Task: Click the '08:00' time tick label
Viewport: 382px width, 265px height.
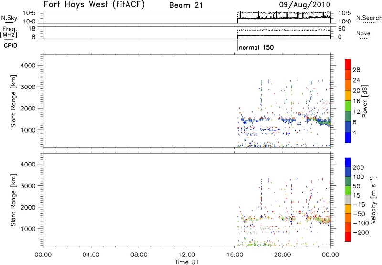Action: 139,255
